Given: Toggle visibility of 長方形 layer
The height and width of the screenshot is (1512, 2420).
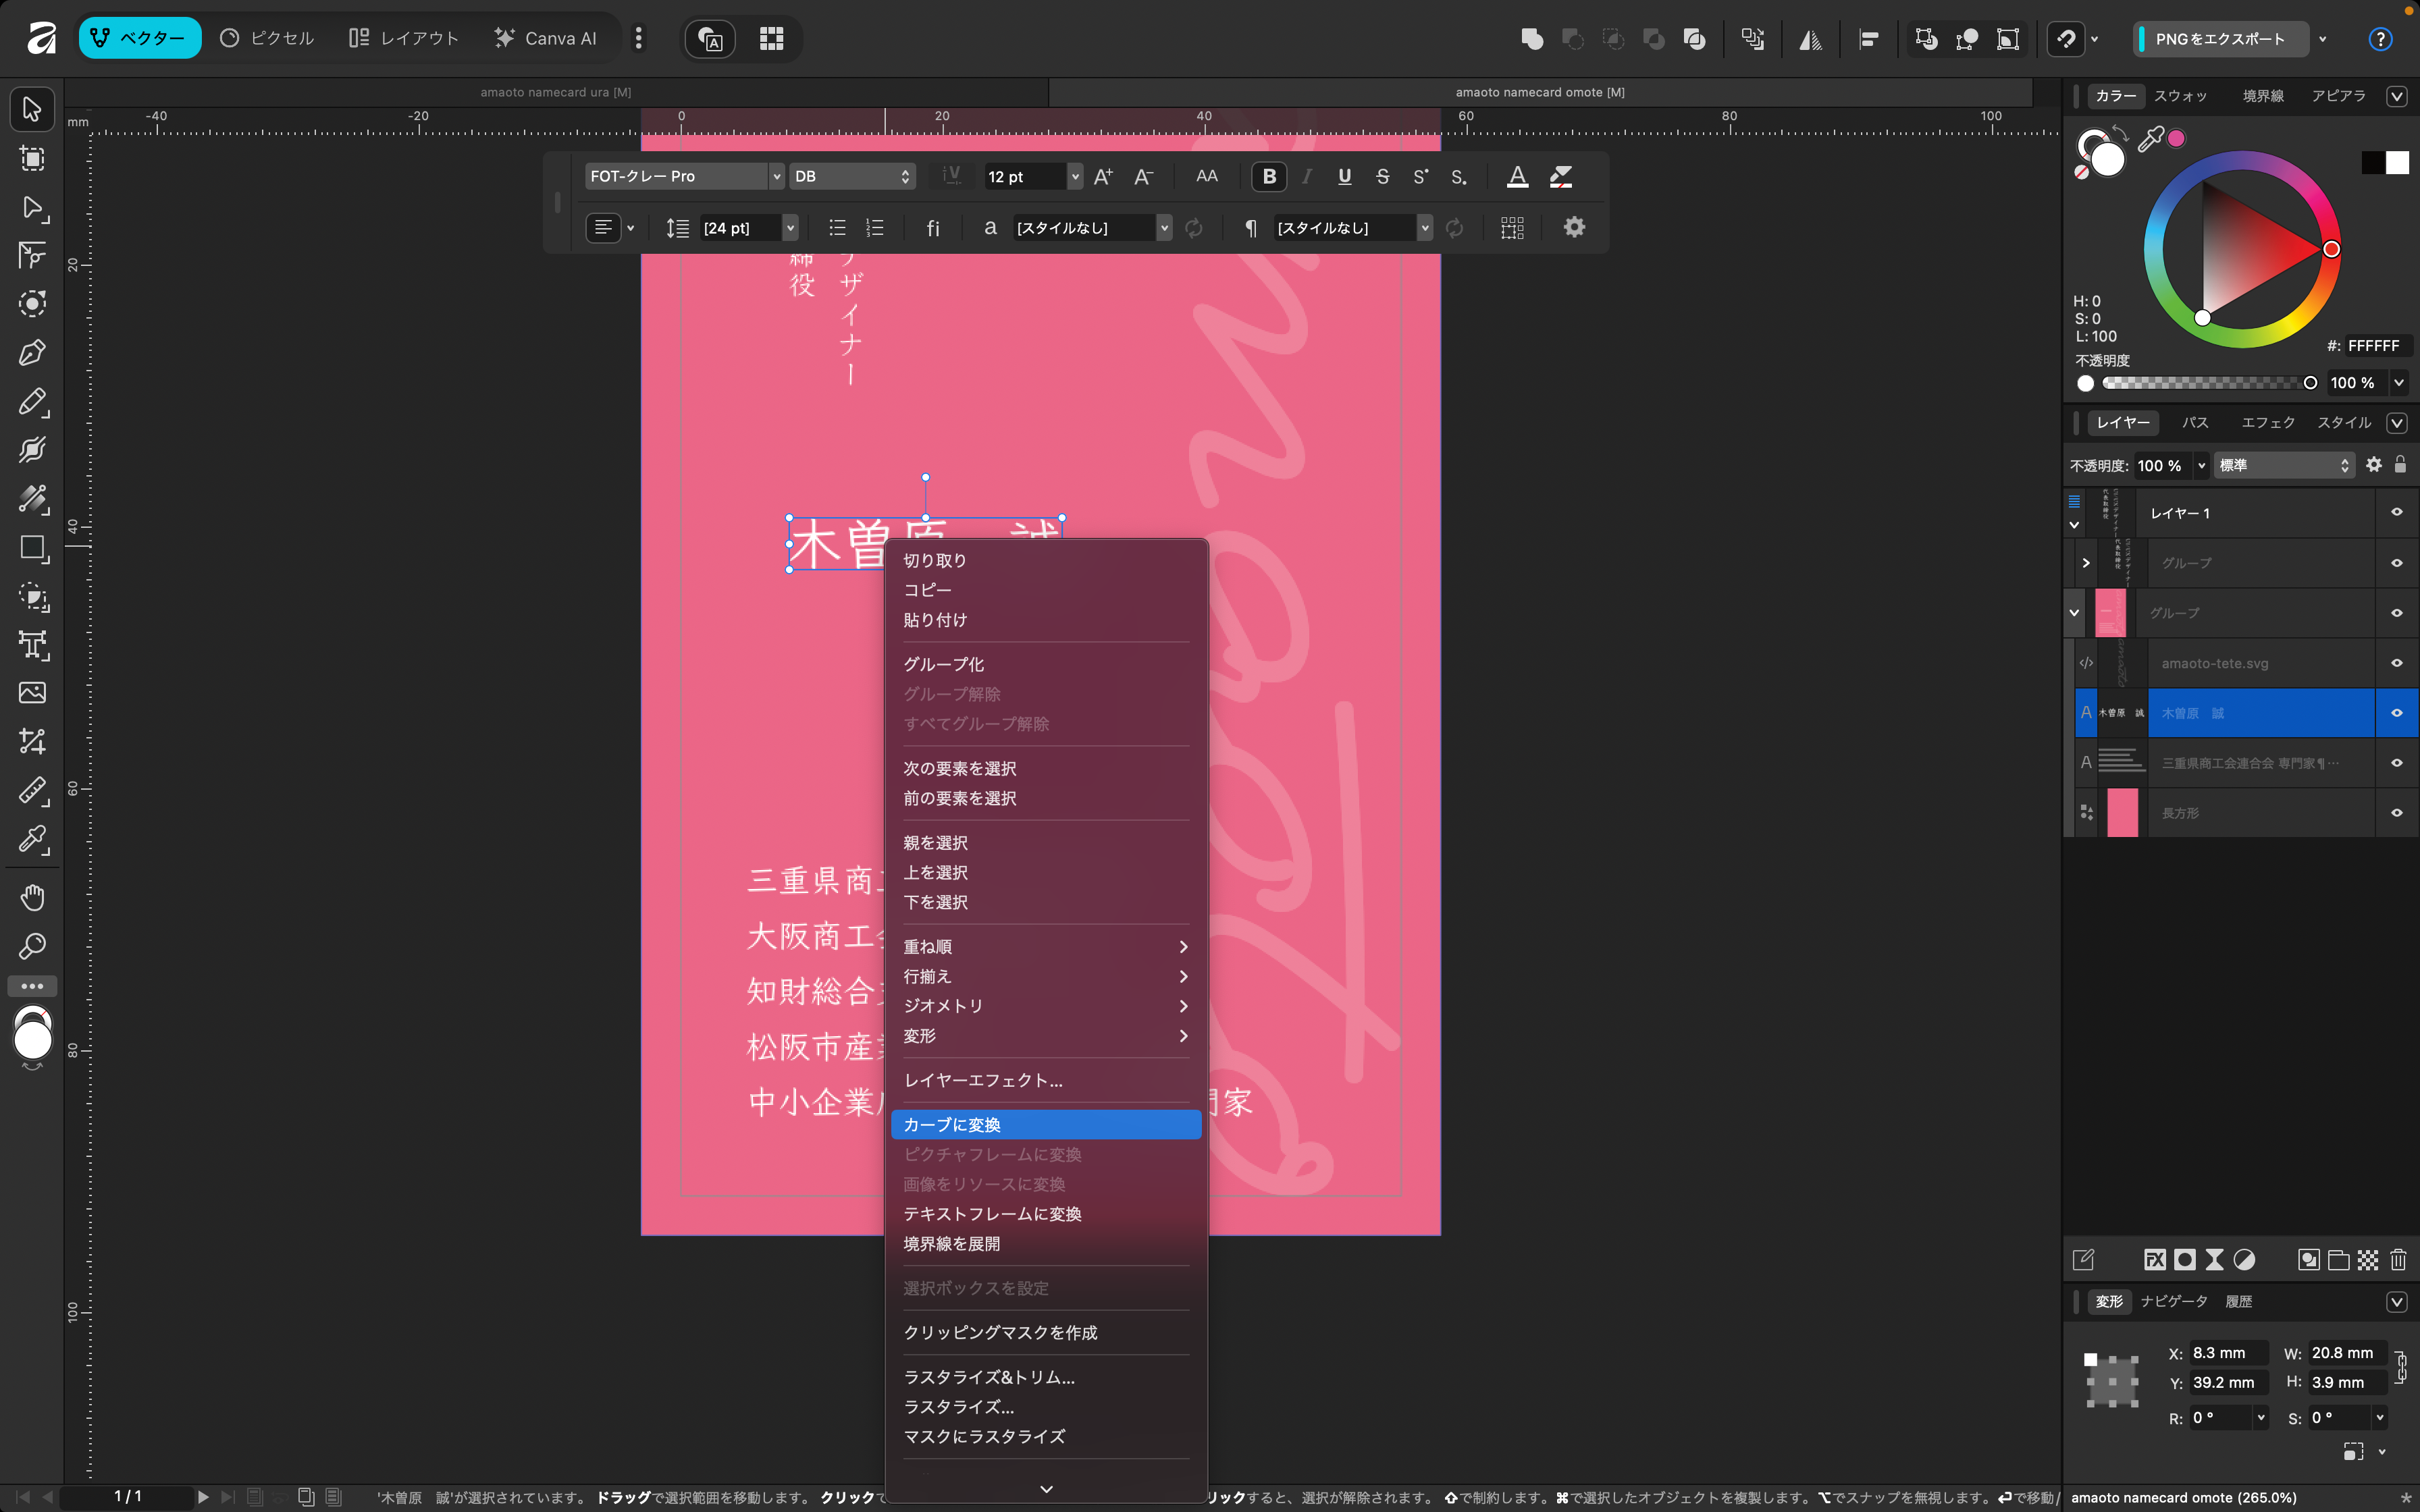Looking at the screenshot, I should coord(2396,813).
